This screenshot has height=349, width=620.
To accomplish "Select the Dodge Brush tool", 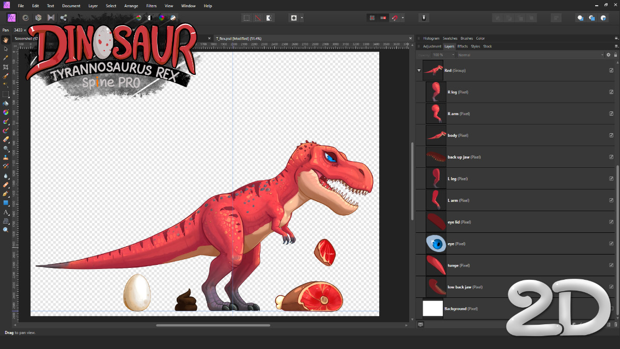I will coord(6,148).
